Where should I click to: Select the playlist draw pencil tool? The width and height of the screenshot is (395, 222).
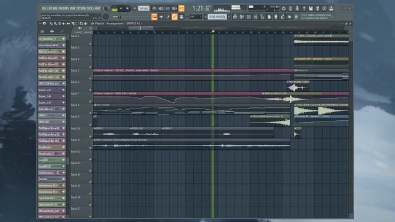coord(51,23)
